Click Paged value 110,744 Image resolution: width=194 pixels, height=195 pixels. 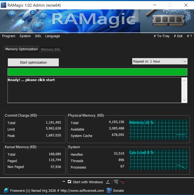click(x=55, y=160)
